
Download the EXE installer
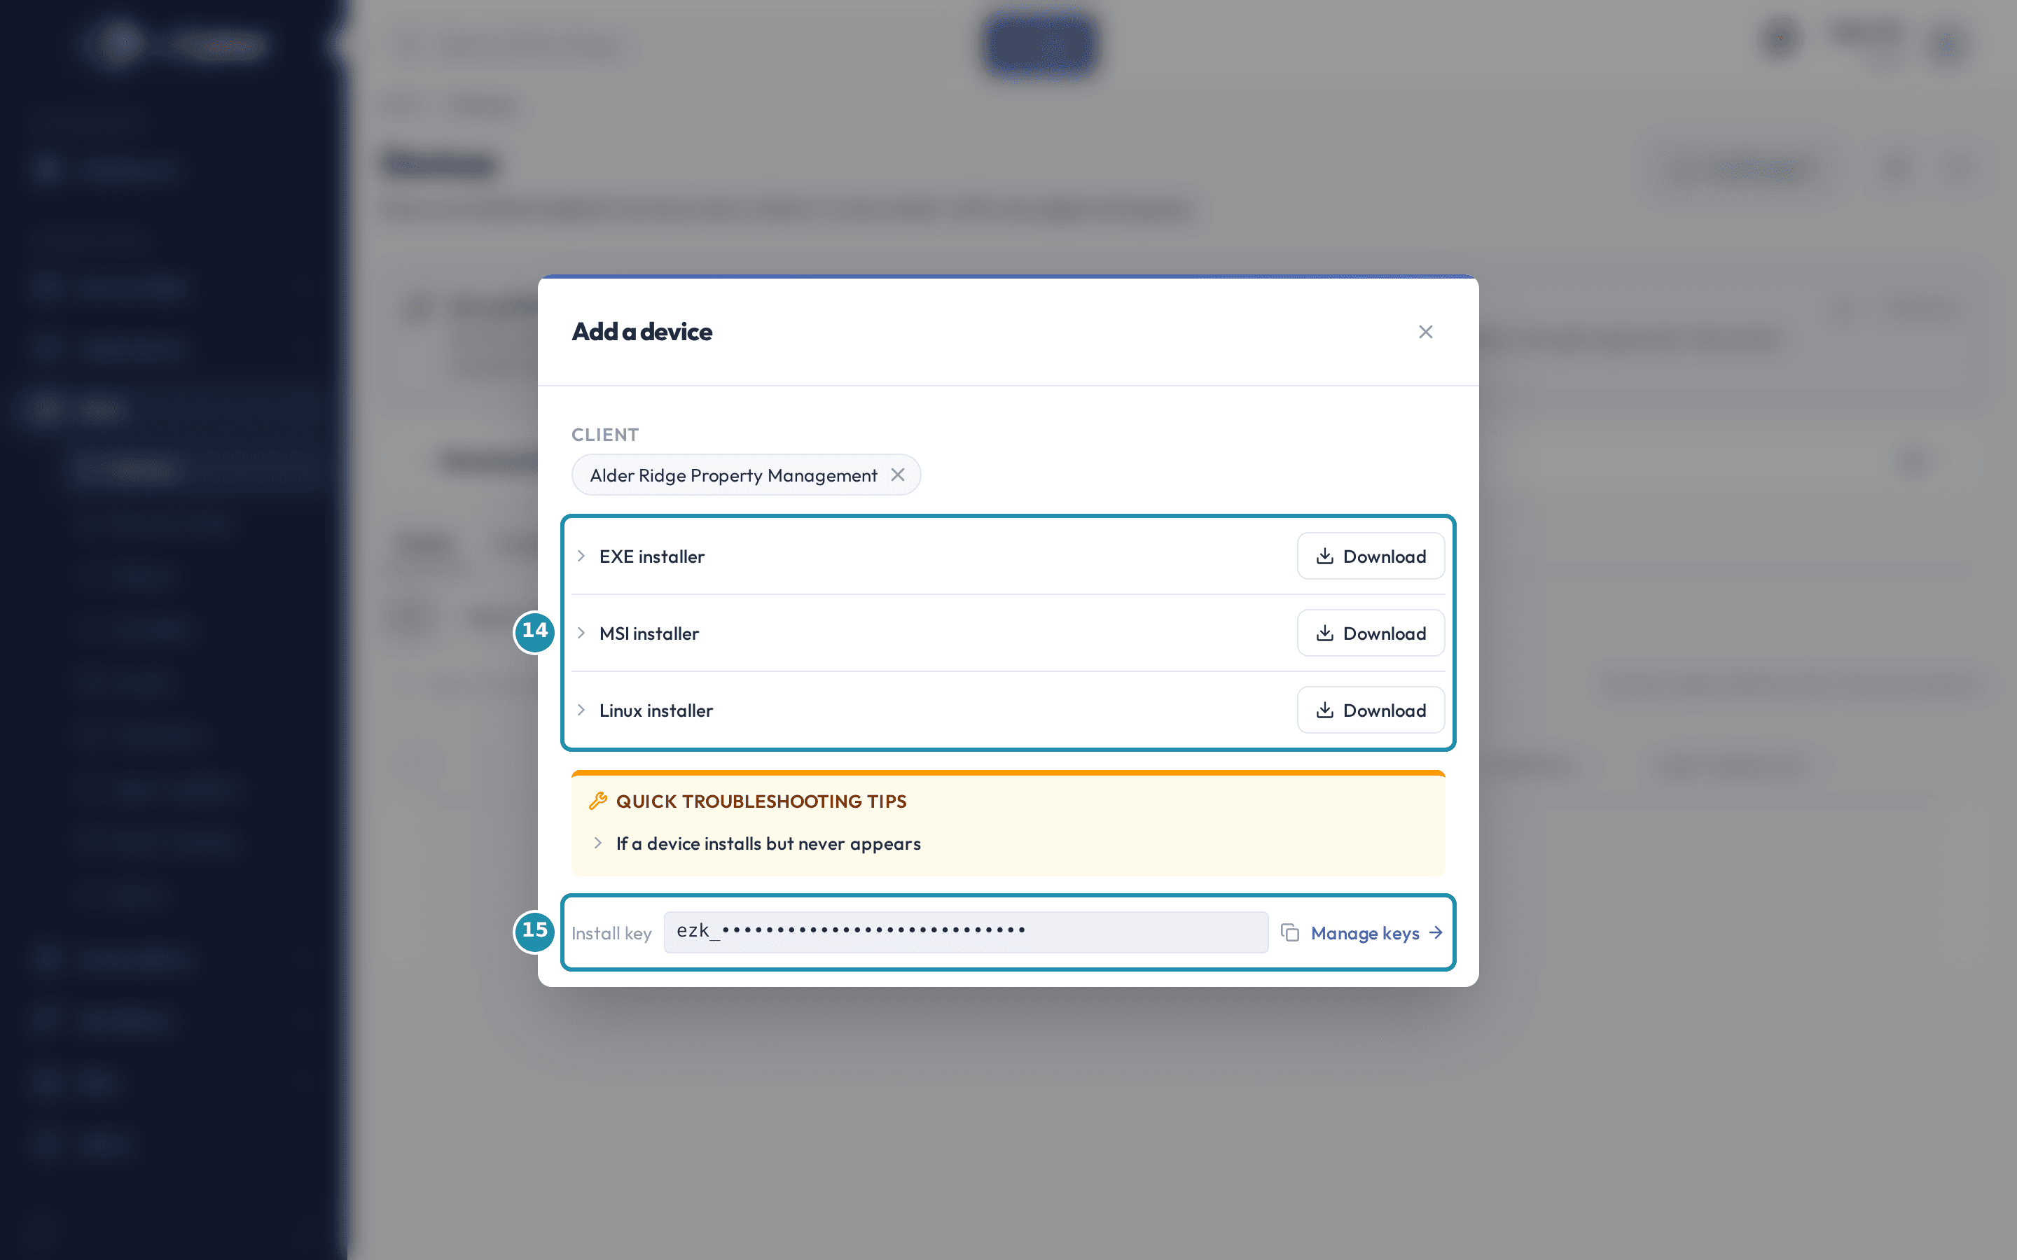point(1370,556)
